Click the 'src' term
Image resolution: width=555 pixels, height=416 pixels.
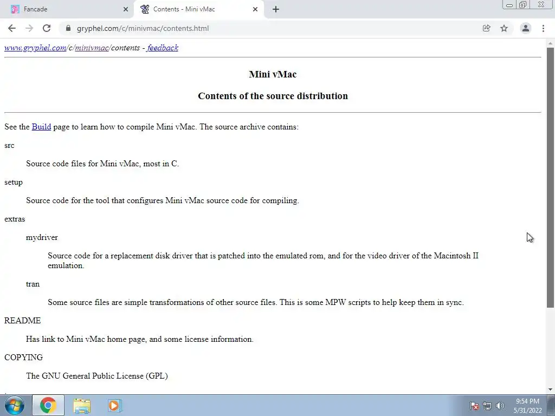click(9, 145)
